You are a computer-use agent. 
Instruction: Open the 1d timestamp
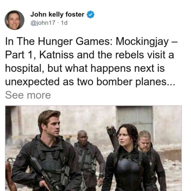tap(64, 23)
